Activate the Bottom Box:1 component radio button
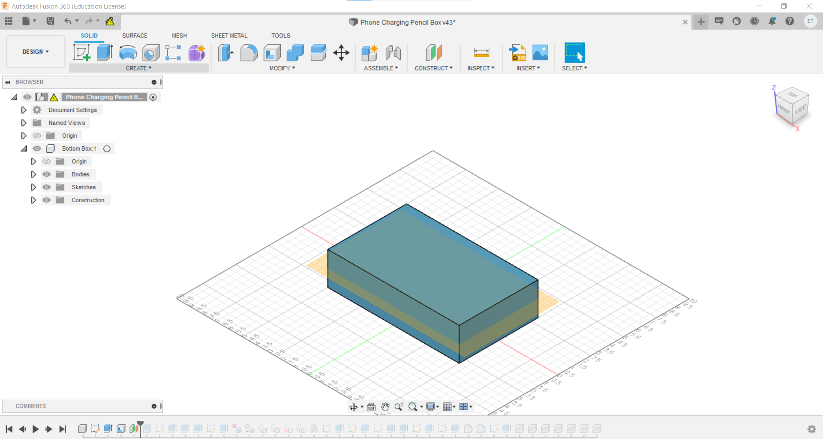823x439 pixels. (x=107, y=148)
